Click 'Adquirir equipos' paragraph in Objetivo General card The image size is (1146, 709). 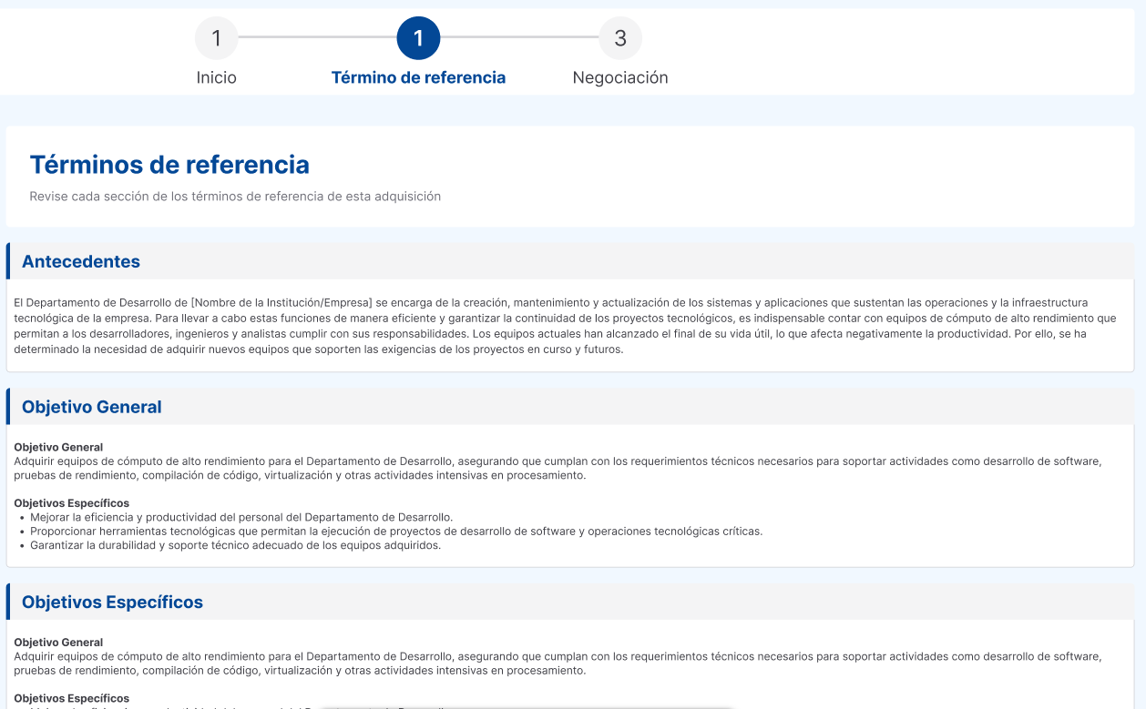pos(558,468)
